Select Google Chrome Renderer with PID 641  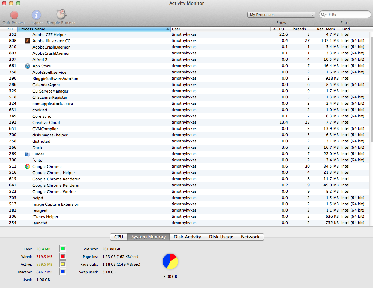tap(184, 185)
